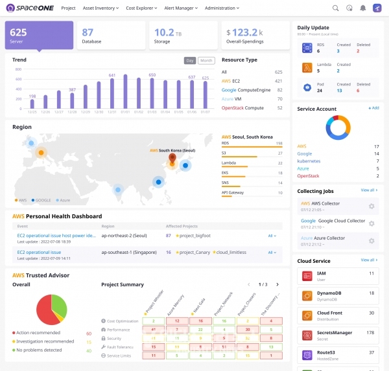Screen dimensions: 389x371
Task: Open the Project menu item
Action: coord(68,8)
